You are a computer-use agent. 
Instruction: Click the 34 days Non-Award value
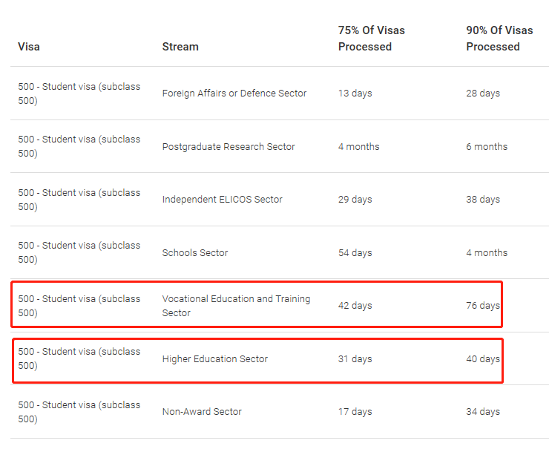[483, 412]
